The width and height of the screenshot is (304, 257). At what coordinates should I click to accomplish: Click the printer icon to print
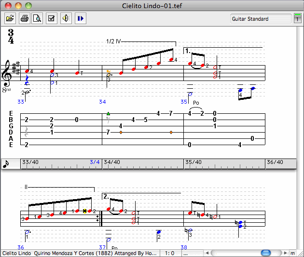point(25,19)
